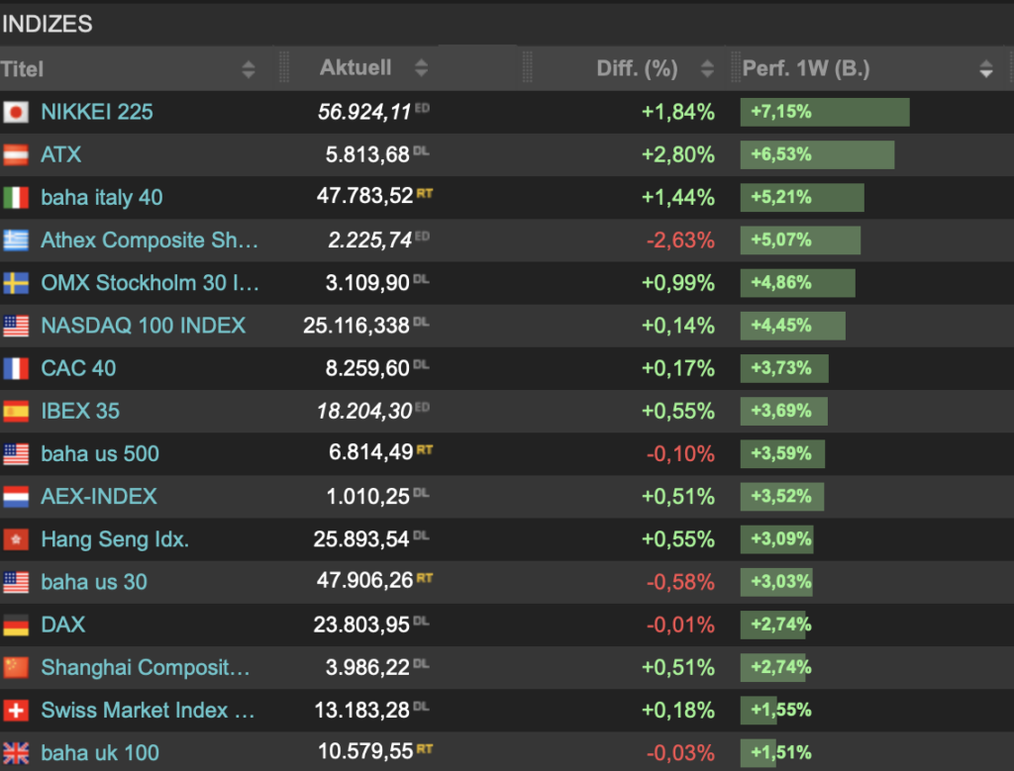The width and height of the screenshot is (1014, 771).
Task: Click the Swedish flag icon beside OMX Stockholm
Action: point(16,283)
